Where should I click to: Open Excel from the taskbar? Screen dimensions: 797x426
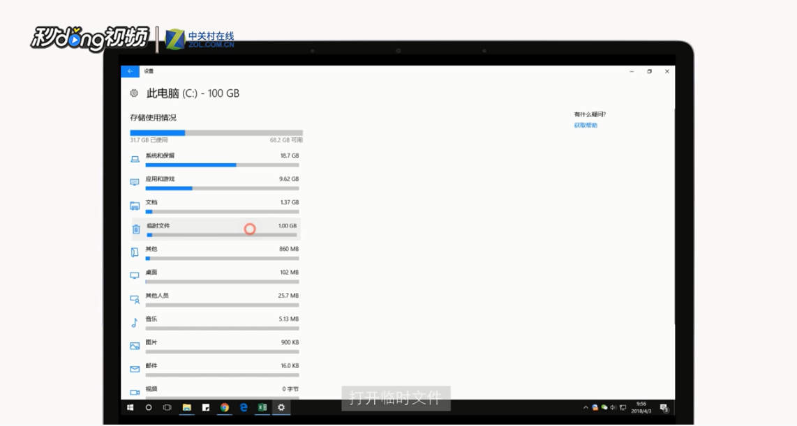coord(262,406)
